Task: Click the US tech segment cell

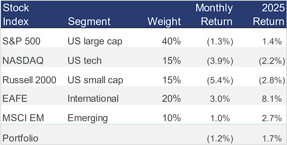Action: [x=85, y=61]
